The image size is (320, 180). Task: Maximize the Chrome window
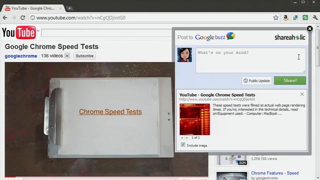pyautogui.click(x=303, y=2)
